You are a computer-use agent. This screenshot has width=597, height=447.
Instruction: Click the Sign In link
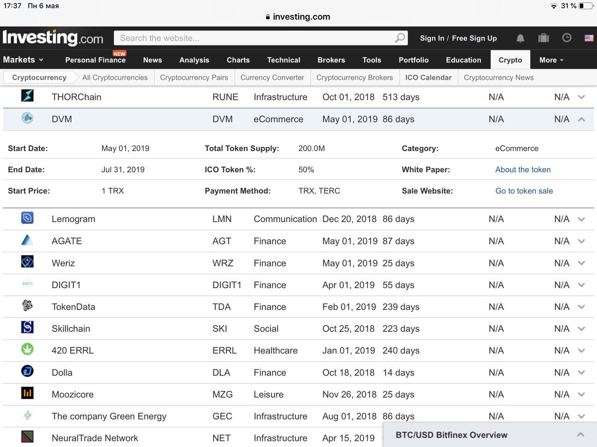432,38
